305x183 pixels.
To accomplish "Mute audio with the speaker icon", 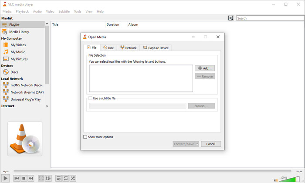I will pos(275,180).
